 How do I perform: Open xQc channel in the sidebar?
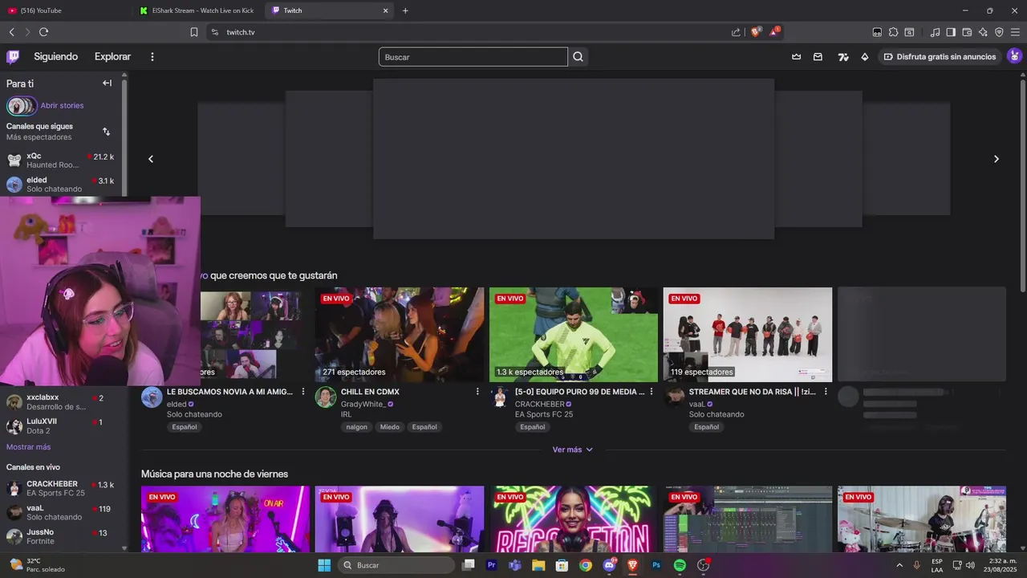click(63, 161)
